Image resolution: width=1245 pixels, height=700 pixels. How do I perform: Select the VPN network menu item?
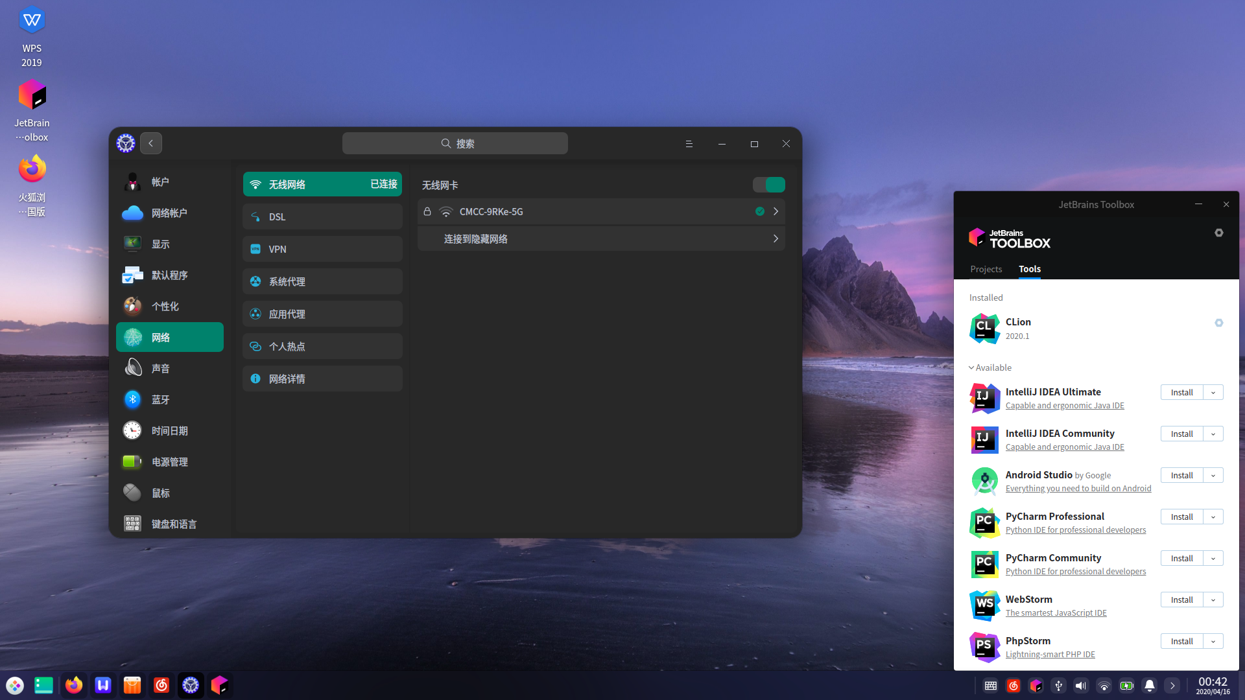(322, 249)
